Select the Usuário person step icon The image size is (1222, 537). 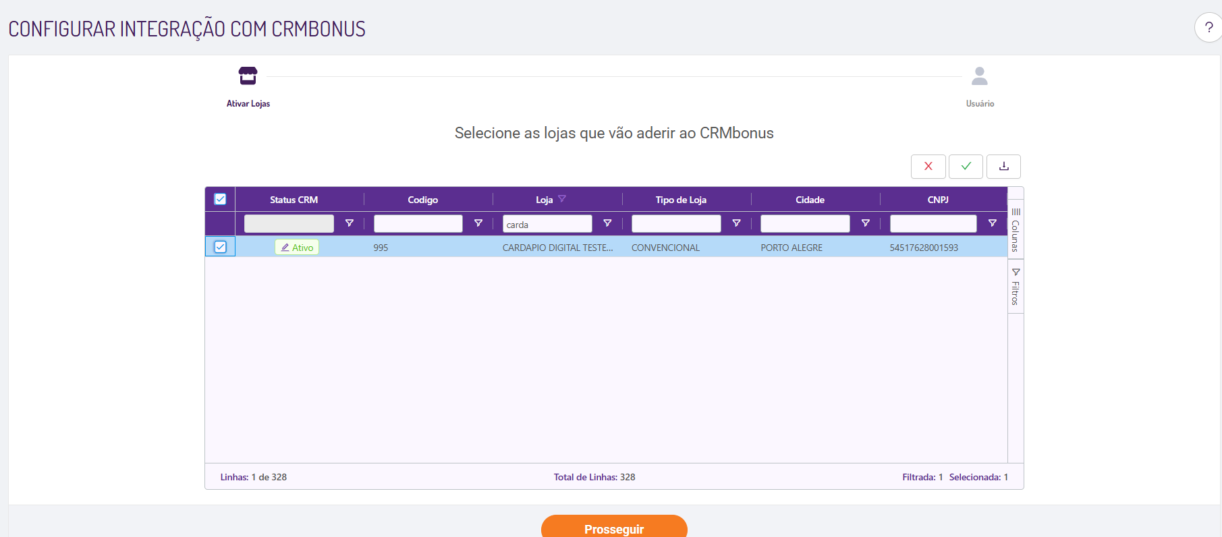(980, 76)
